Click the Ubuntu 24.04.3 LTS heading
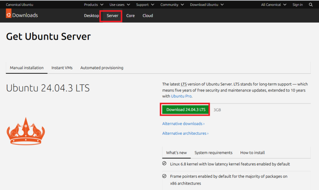Viewport: 319px width, 190px height. (x=48, y=88)
